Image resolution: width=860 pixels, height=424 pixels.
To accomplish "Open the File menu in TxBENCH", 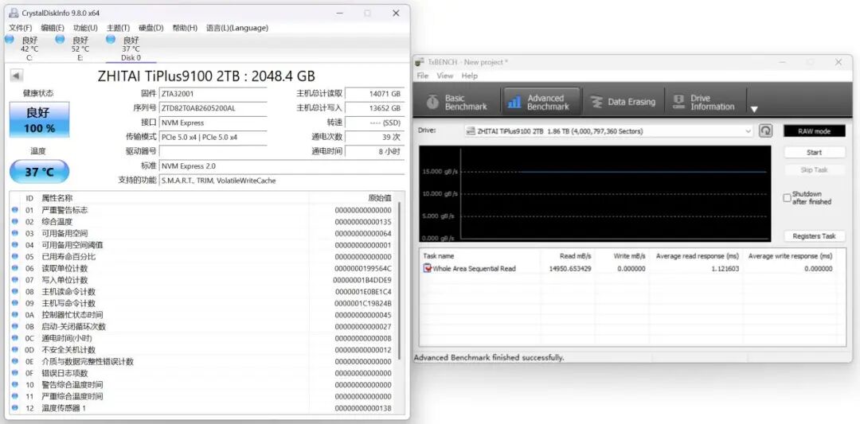I will 422,76.
